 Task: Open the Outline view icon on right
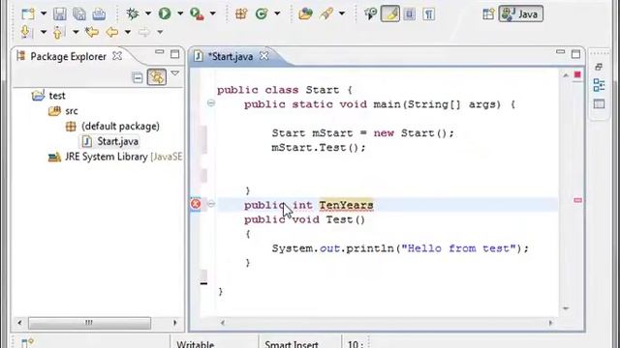coord(599,85)
